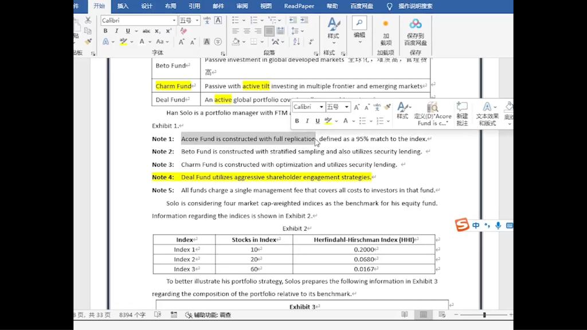The width and height of the screenshot is (587, 330).
Task: Open ribbon font size 五号 dropdown
Action: pos(197,20)
